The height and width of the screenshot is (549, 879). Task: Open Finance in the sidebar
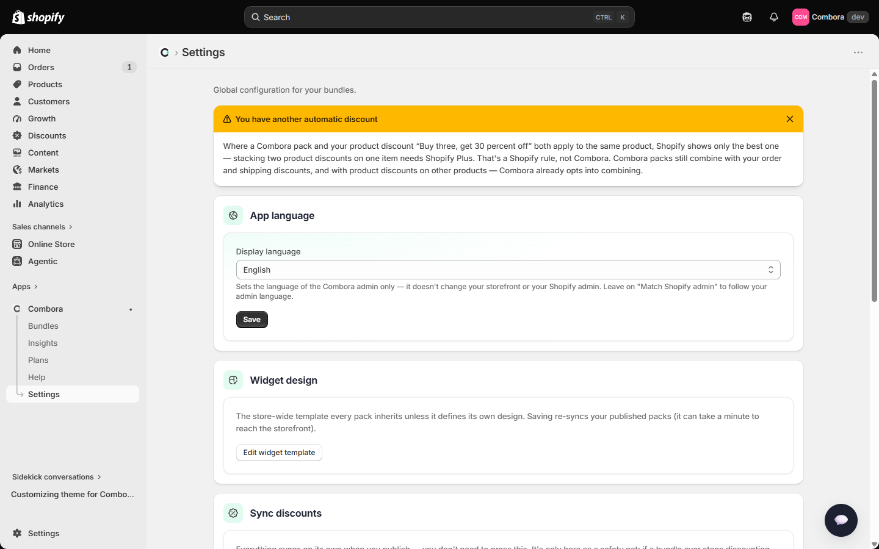[x=73, y=187]
